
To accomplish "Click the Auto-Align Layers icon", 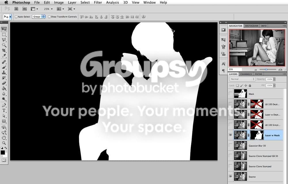I will 144,17.
